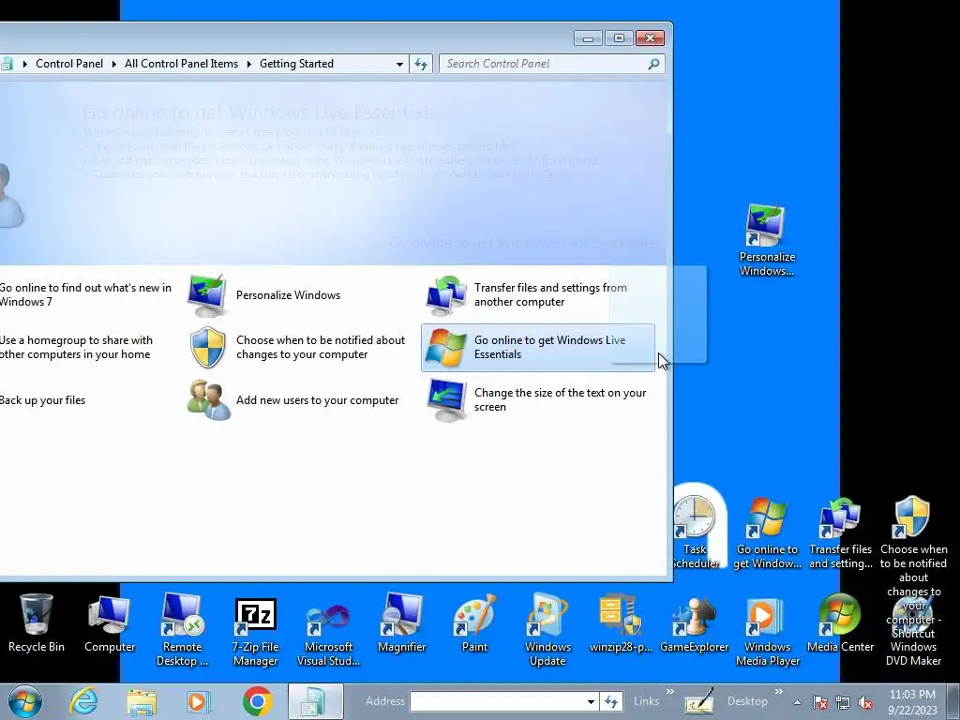Image resolution: width=960 pixels, height=720 pixels.
Task: Select Media Center desktop shortcut
Action: coord(840,622)
